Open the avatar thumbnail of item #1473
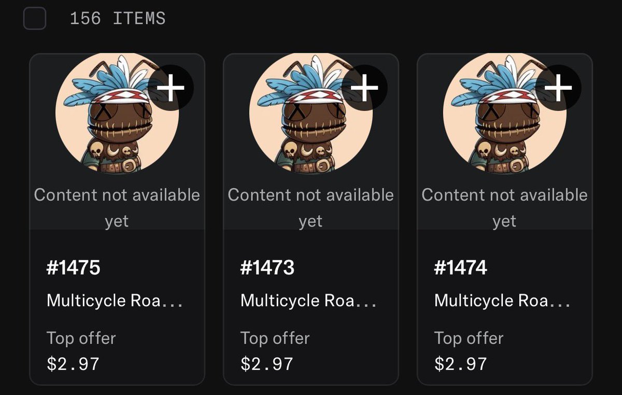Viewport: 622px width, 395px height. pyautogui.click(x=311, y=113)
